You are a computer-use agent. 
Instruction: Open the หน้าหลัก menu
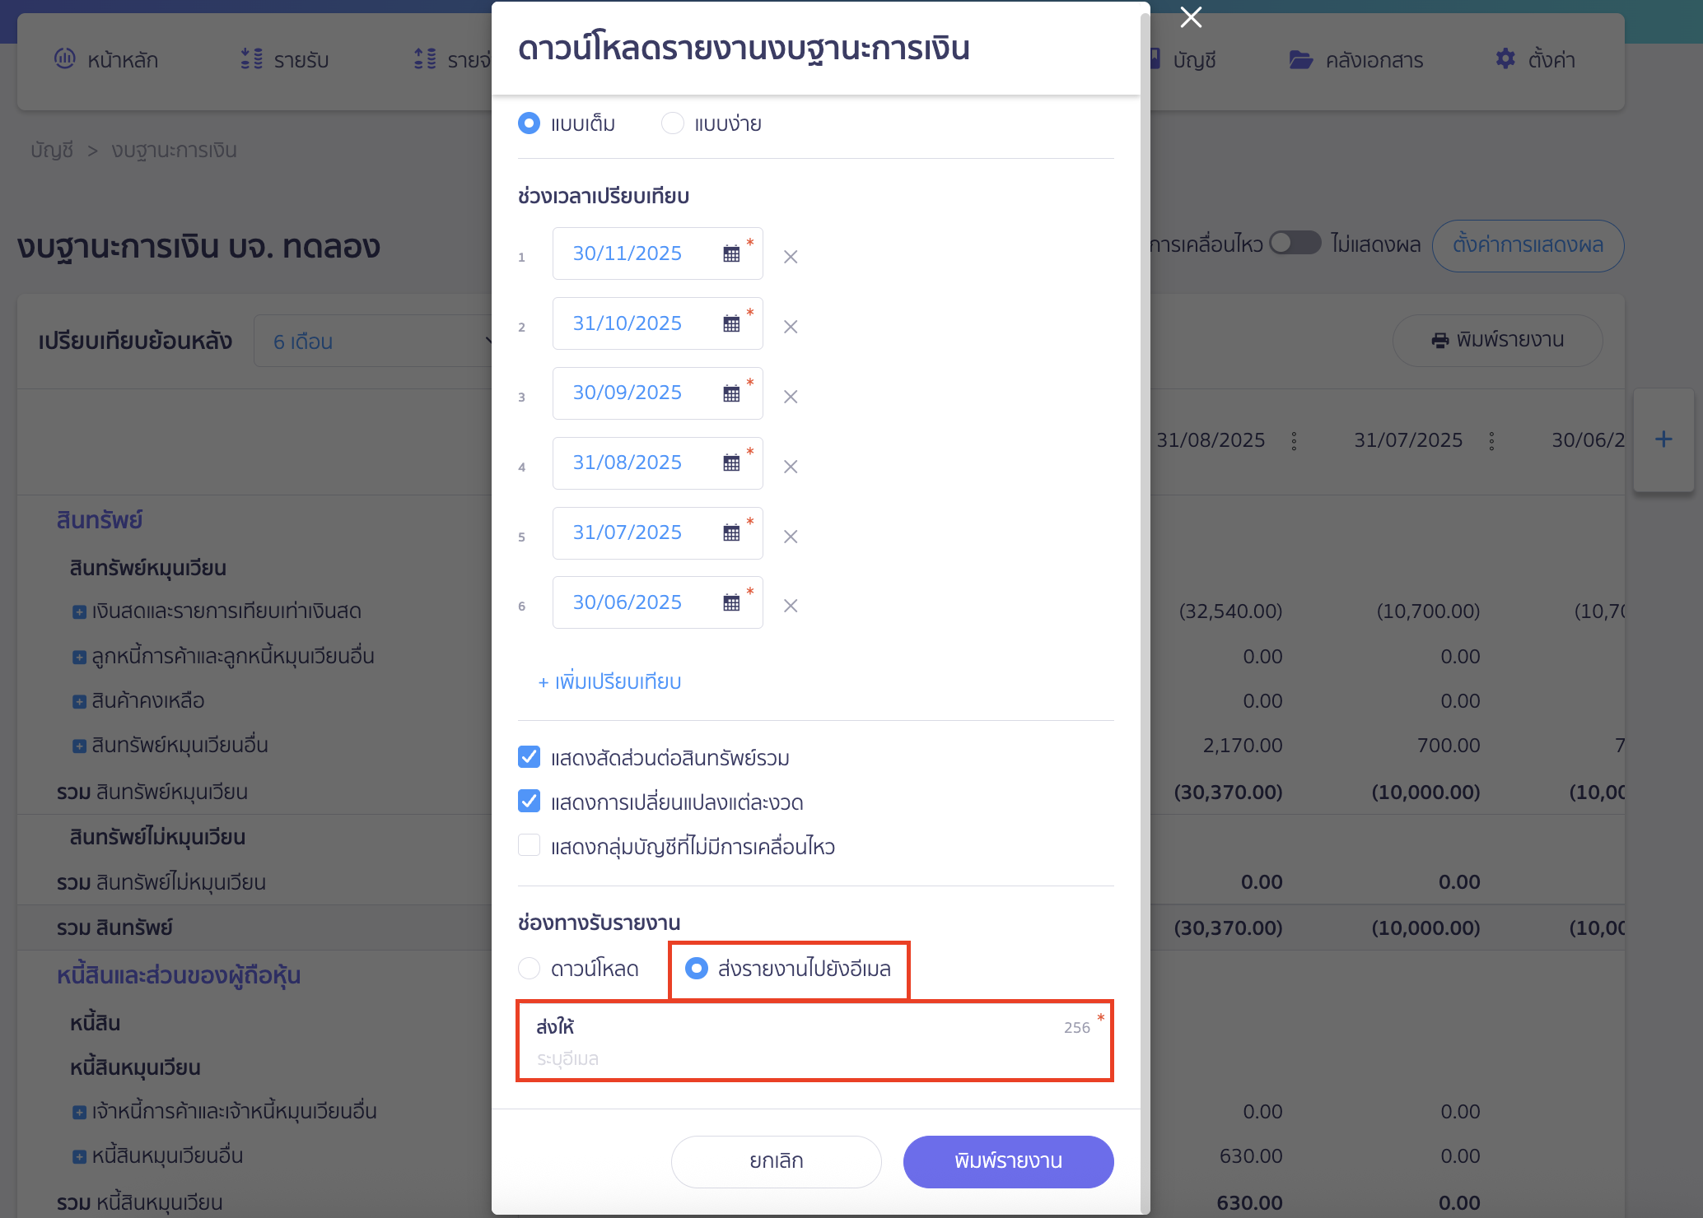(x=107, y=60)
